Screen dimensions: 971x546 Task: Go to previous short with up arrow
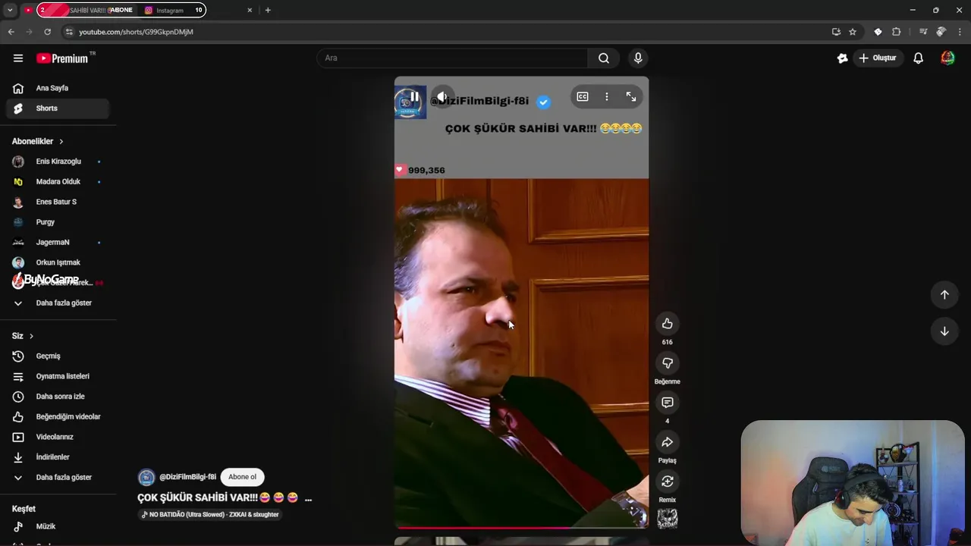point(944,295)
